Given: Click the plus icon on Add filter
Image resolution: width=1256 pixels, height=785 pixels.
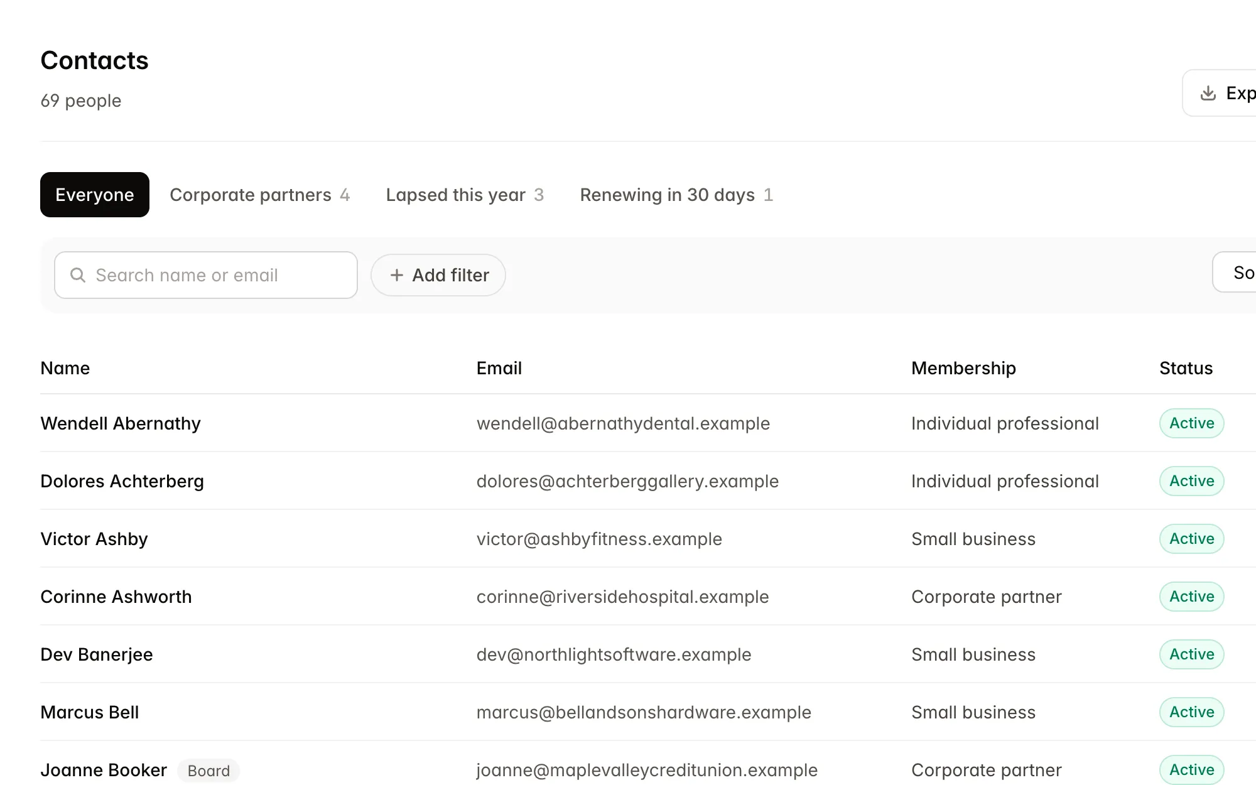Looking at the screenshot, I should click(397, 275).
